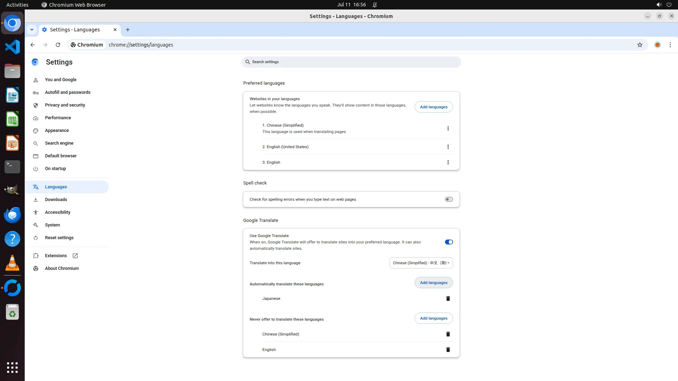Bookmark this page with star icon
The image size is (678, 381).
pyautogui.click(x=640, y=45)
